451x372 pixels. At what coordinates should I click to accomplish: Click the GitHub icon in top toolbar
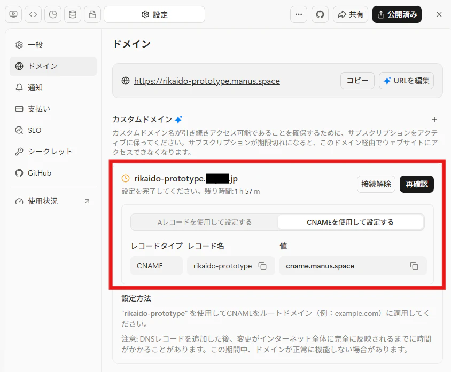pos(320,14)
